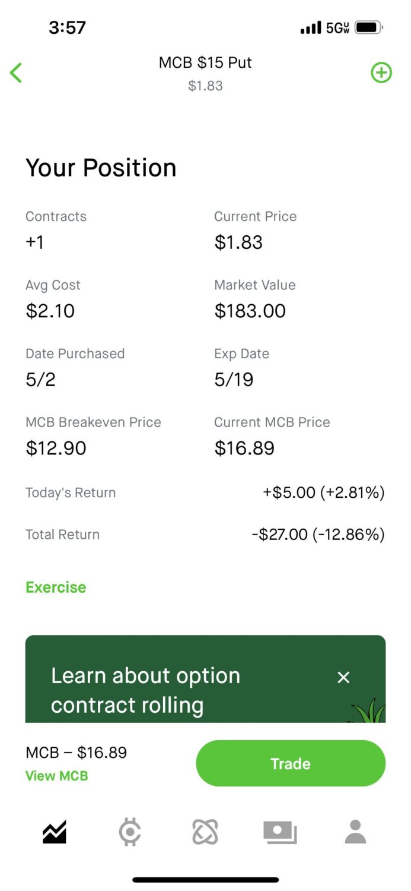Screen dimensions: 411x891
Task: Open the account profile tab
Action: point(355,832)
